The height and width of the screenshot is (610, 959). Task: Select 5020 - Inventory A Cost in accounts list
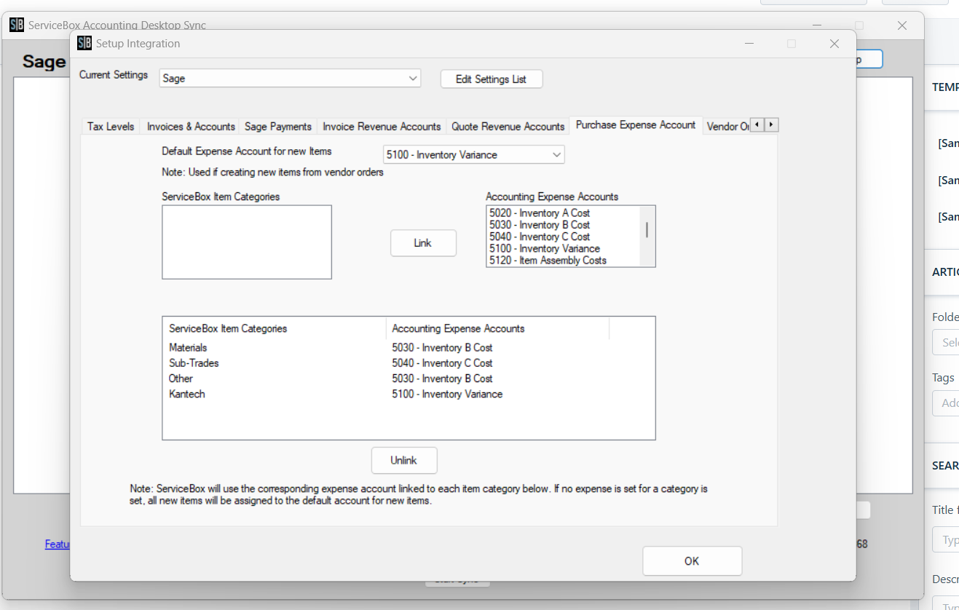point(540,213)
